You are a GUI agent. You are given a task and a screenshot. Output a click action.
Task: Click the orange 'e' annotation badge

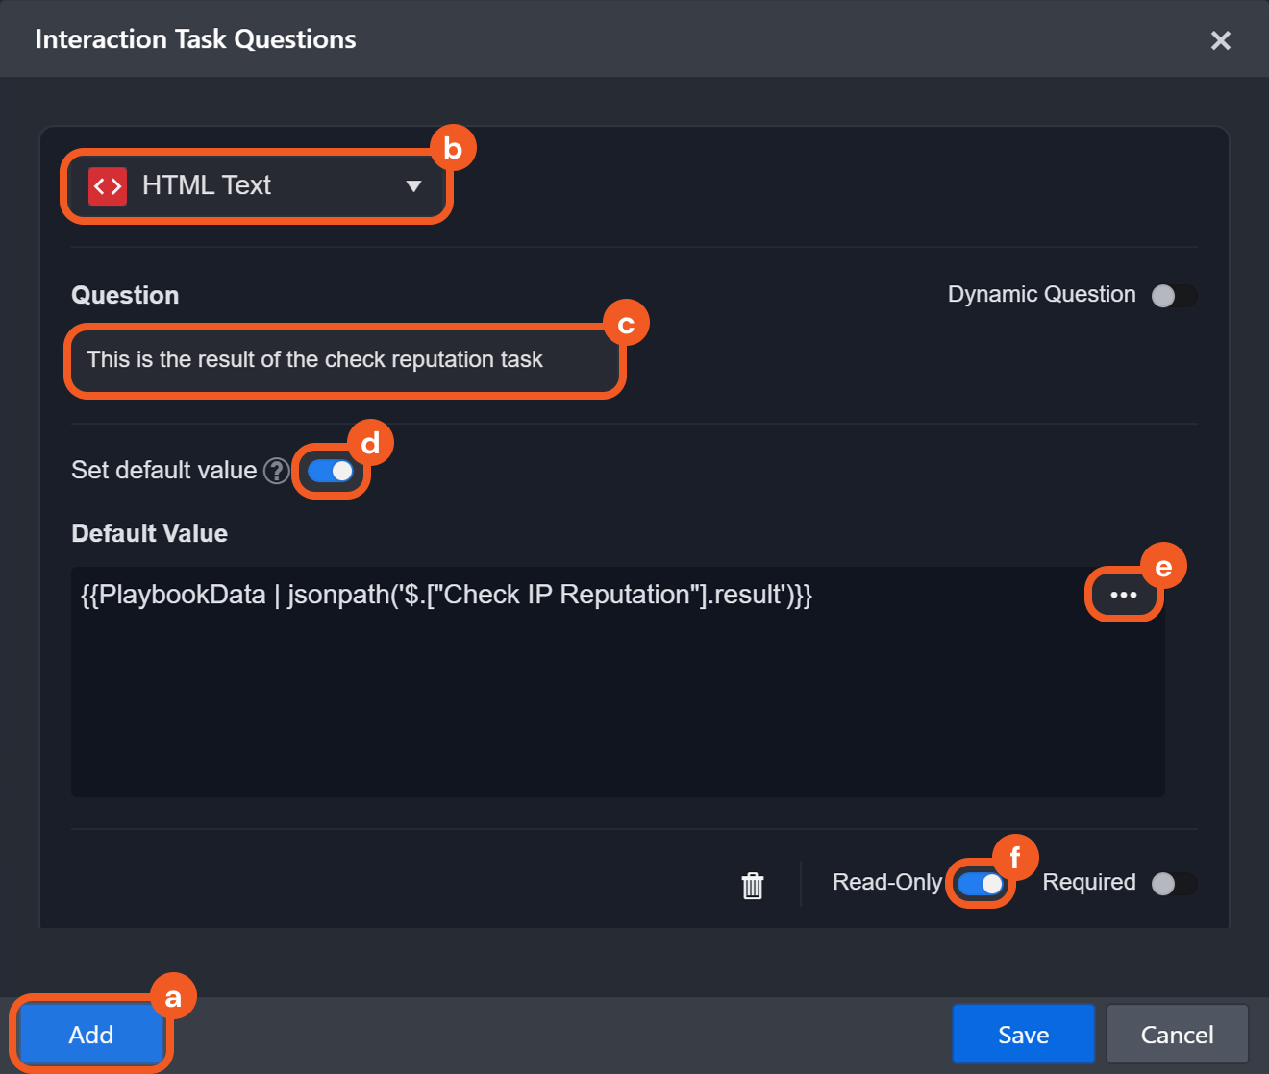click(x=1163, y=567)
